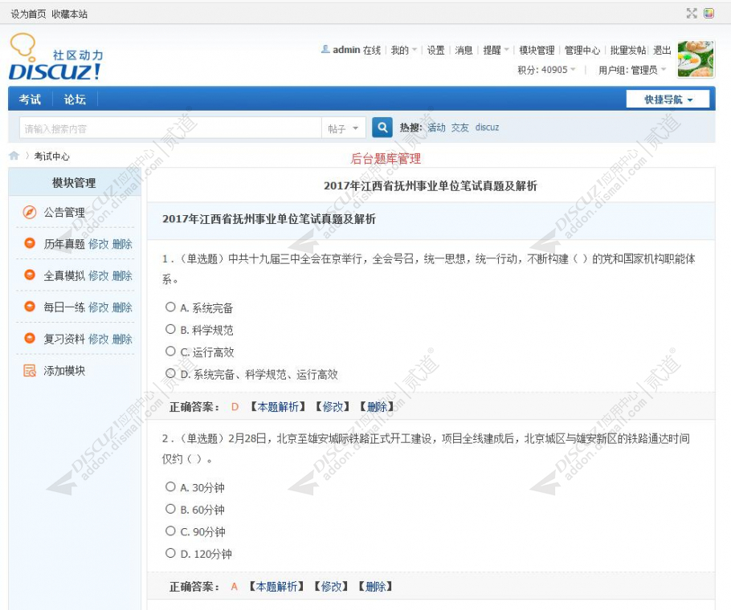Open 本题解析 for question 1

click(278, 407)
